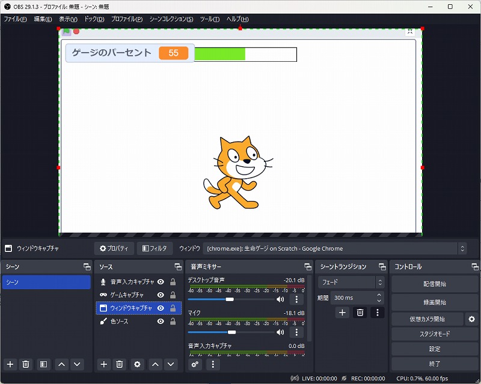Lock the ウィンドウキャプチャ source
The image size is (481, 384).
pos(173,308)
